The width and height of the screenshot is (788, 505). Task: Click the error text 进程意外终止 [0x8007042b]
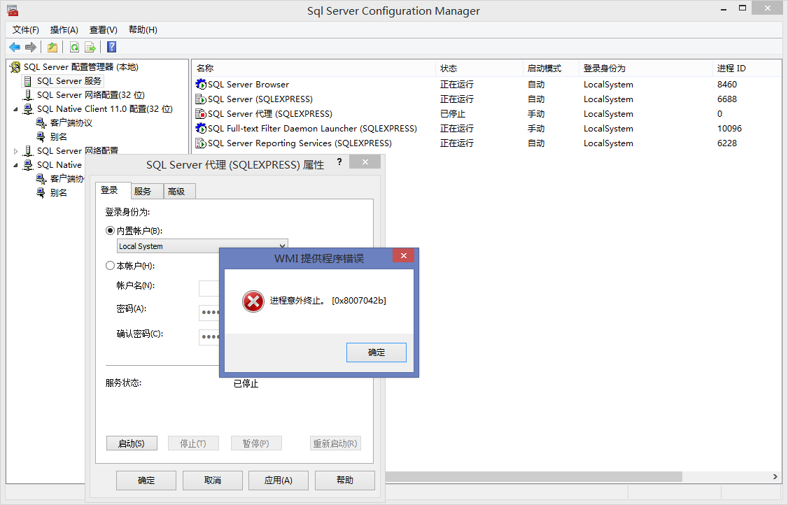coord(328,301)
